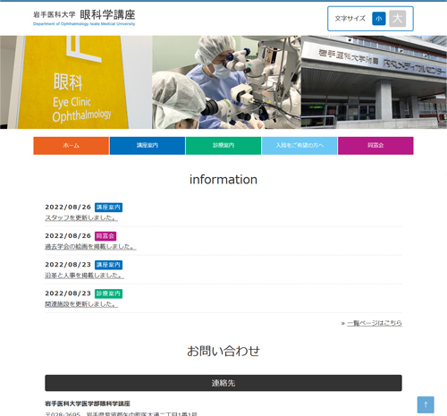Click the hospital building entrance photo
This screenshot has height=416, width=447.
[x=374, y=82]
